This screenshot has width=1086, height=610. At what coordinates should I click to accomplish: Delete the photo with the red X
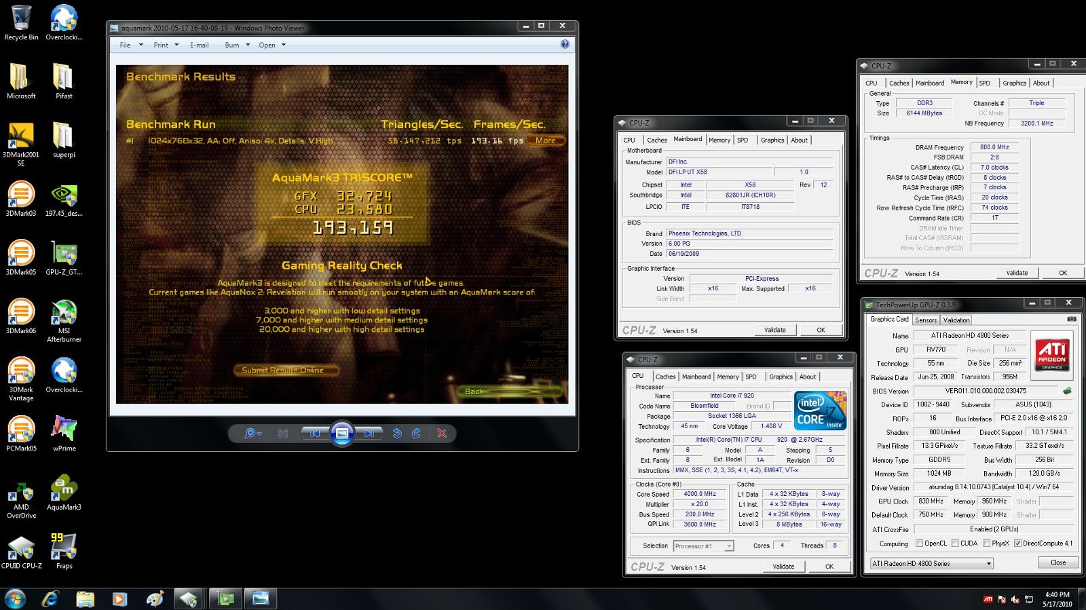click(x=442, y=433)
